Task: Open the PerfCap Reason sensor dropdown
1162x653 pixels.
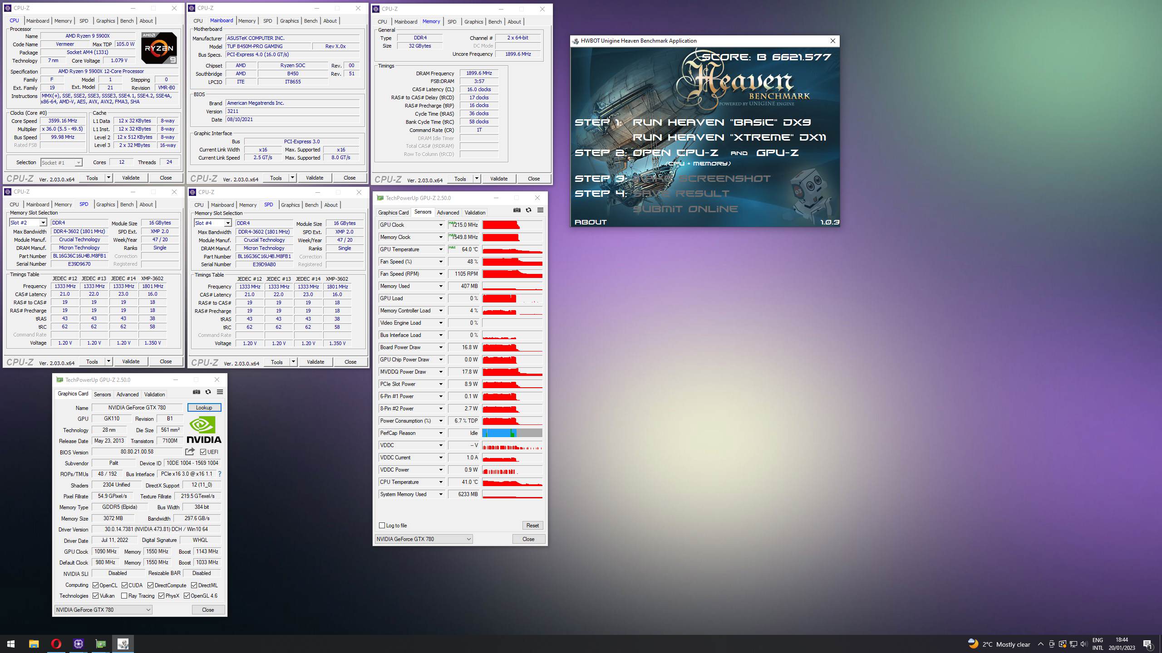Action: 440,433
